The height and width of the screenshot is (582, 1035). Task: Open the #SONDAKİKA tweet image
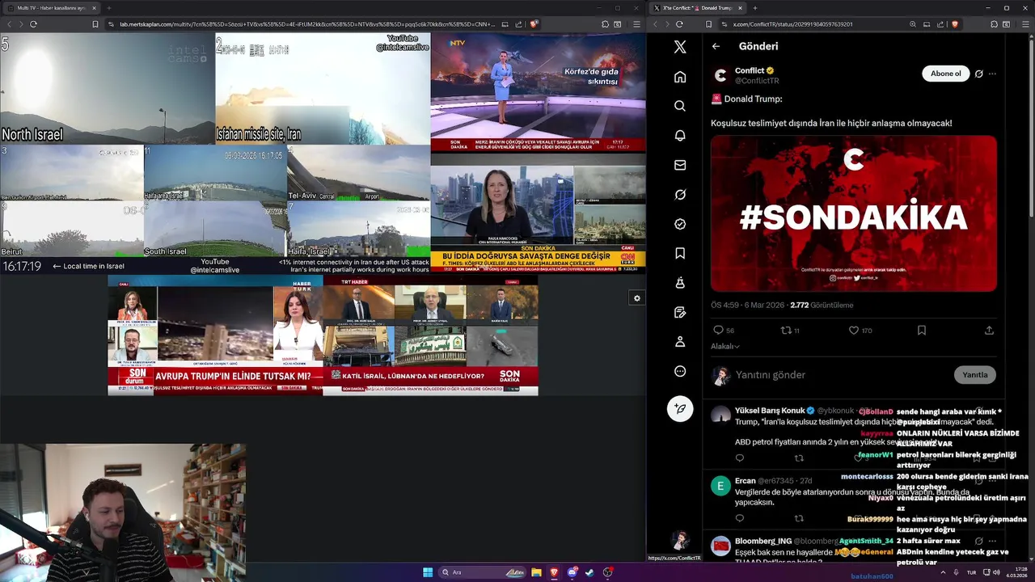tap(854, 213)
